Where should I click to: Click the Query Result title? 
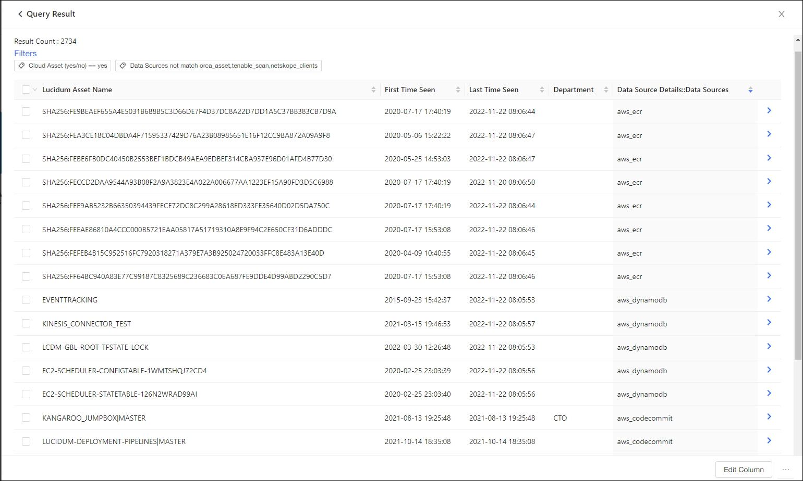(51, 14)
